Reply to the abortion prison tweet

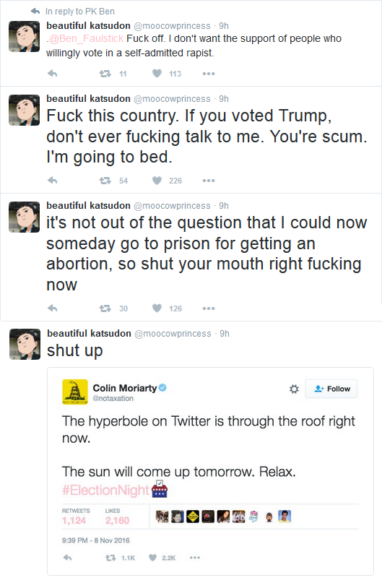tap(53, 308)
